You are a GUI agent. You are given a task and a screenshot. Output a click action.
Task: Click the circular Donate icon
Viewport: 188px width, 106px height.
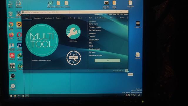coord(74,58)
